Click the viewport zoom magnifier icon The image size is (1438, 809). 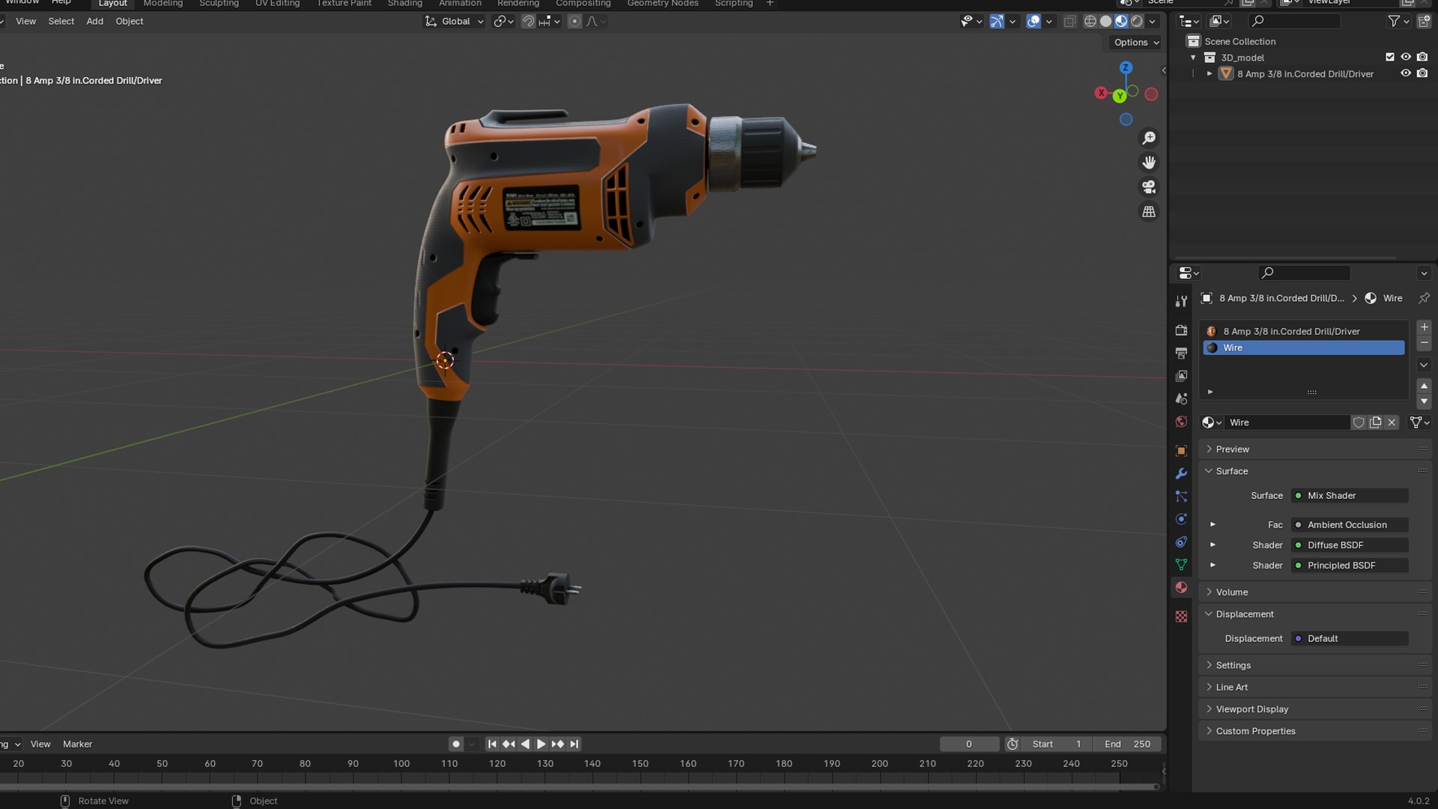coord(1148,138)
